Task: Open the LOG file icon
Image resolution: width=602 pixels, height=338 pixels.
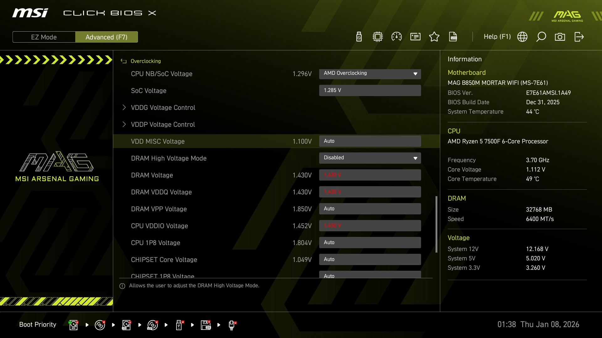Action: point(453,37)
